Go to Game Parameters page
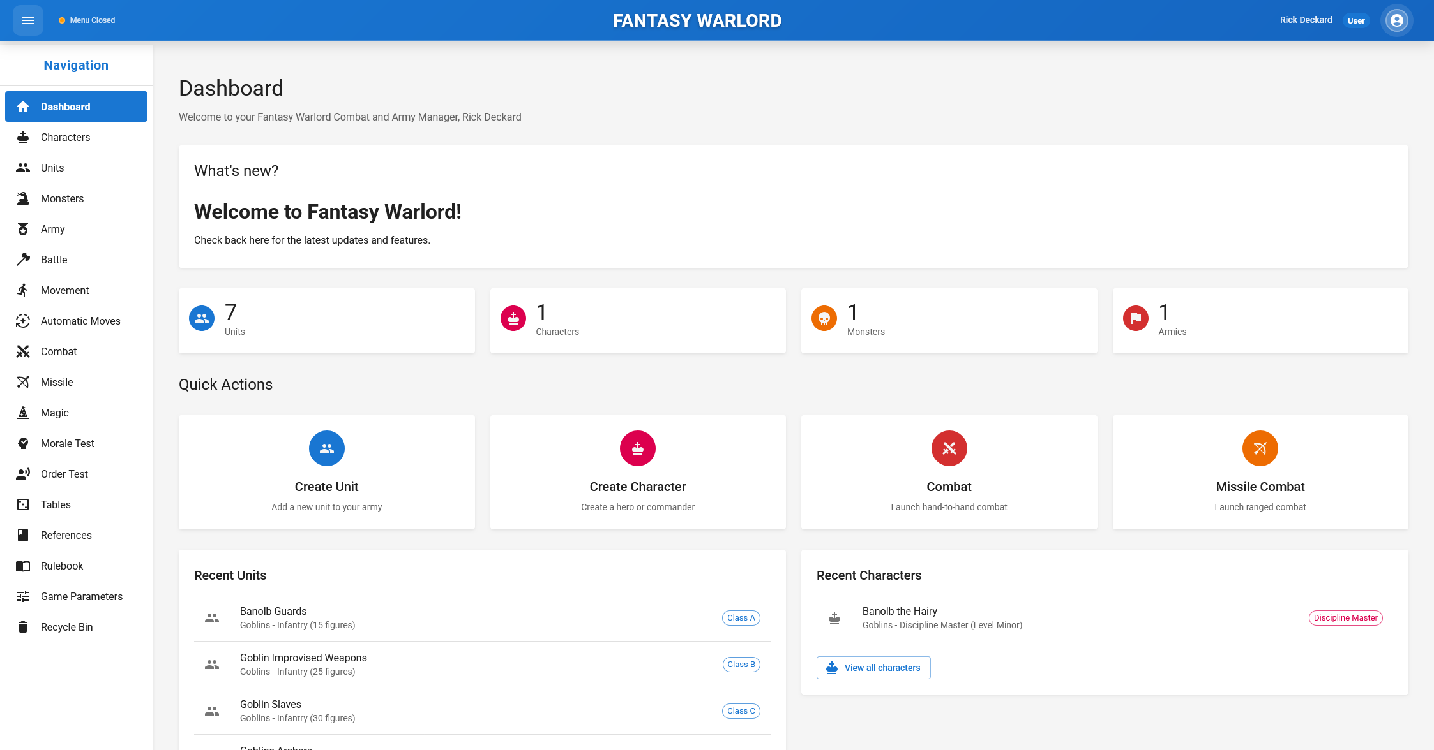 pos(81,596)
